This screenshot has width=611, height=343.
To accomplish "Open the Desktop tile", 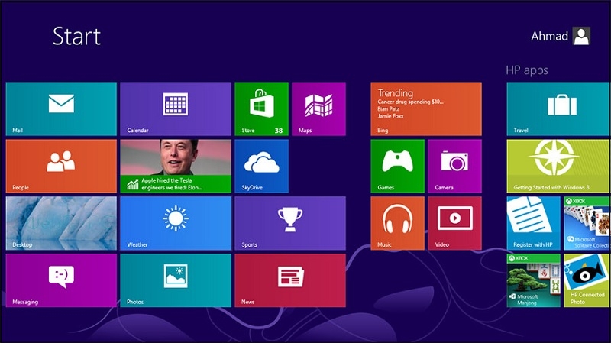I will coord(61,223).
